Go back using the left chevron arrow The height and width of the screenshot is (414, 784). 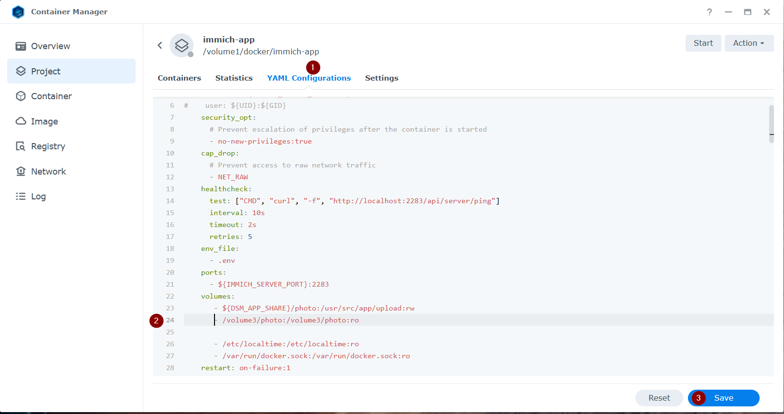point(160,45)
